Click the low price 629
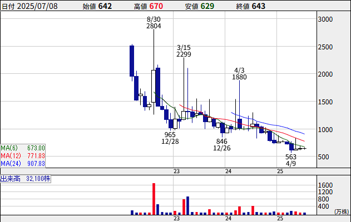The image size is (351, 222). pyautogui.click(x=207, y=6)
